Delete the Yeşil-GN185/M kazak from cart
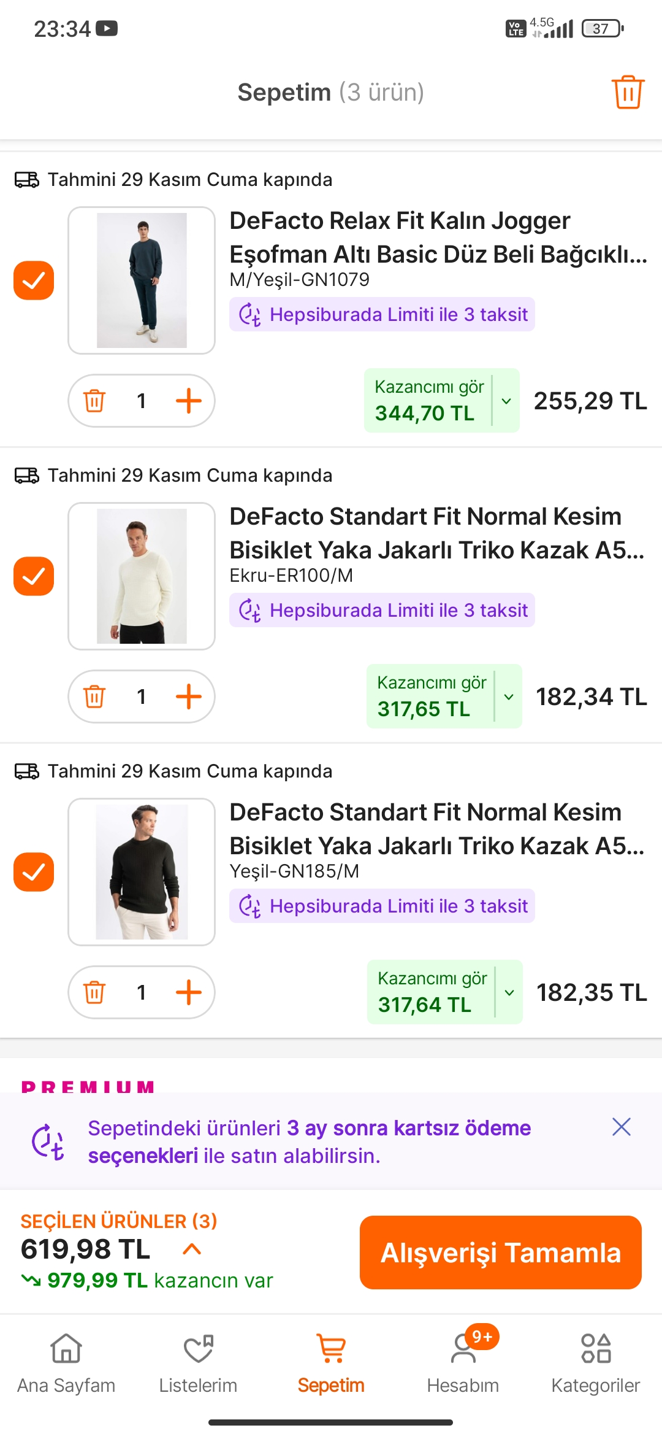The height and width of the screenshot is (1436, 662). pyautogui.click(x=94, y=992)
